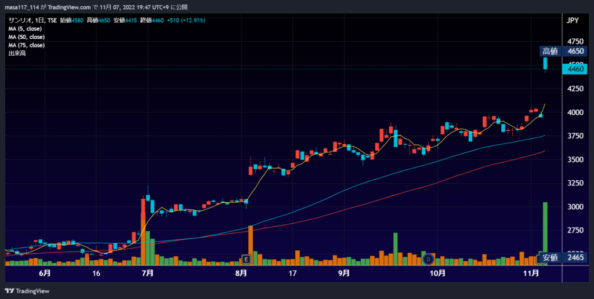Click the 4000 price axis label
This screenshot has width=594, height=299.
pyautogui.click(x=575, y=112)
